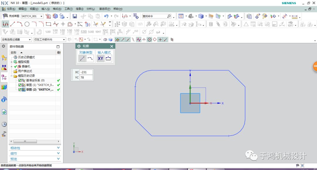Close the 轮廓 dialog
Screen dimensions: 317x170
click(112, 46)
